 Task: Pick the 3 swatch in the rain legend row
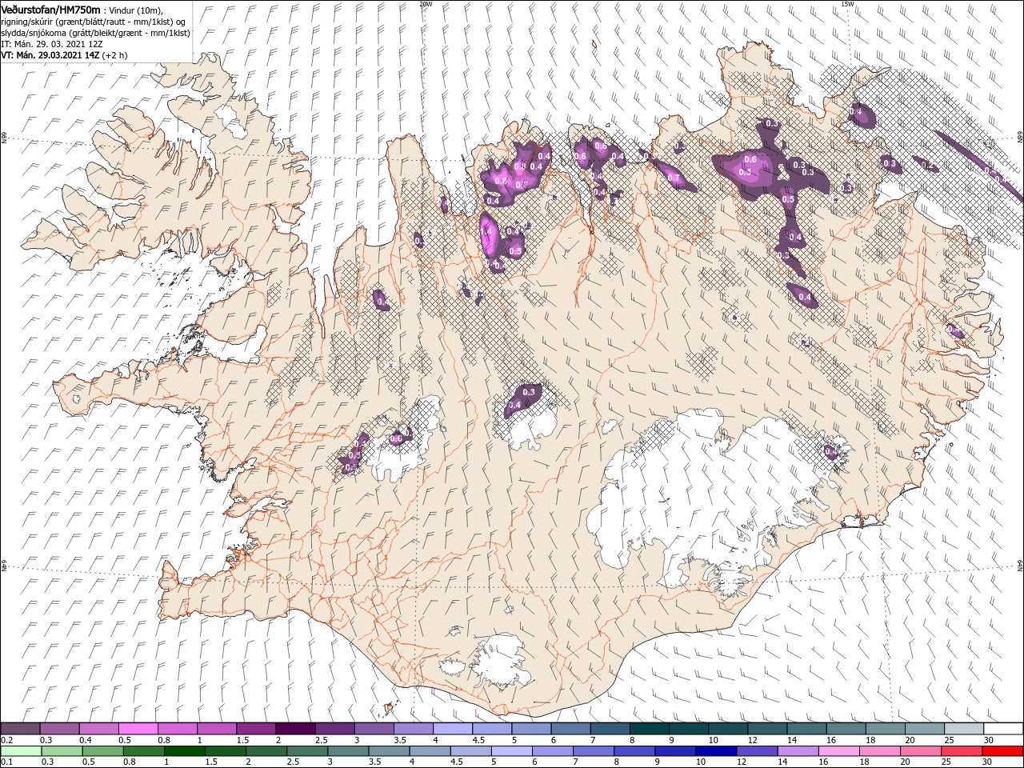[348, 751]
